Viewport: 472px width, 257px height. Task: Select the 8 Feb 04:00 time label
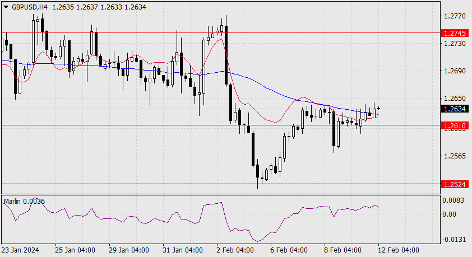[x=343, y=250]
